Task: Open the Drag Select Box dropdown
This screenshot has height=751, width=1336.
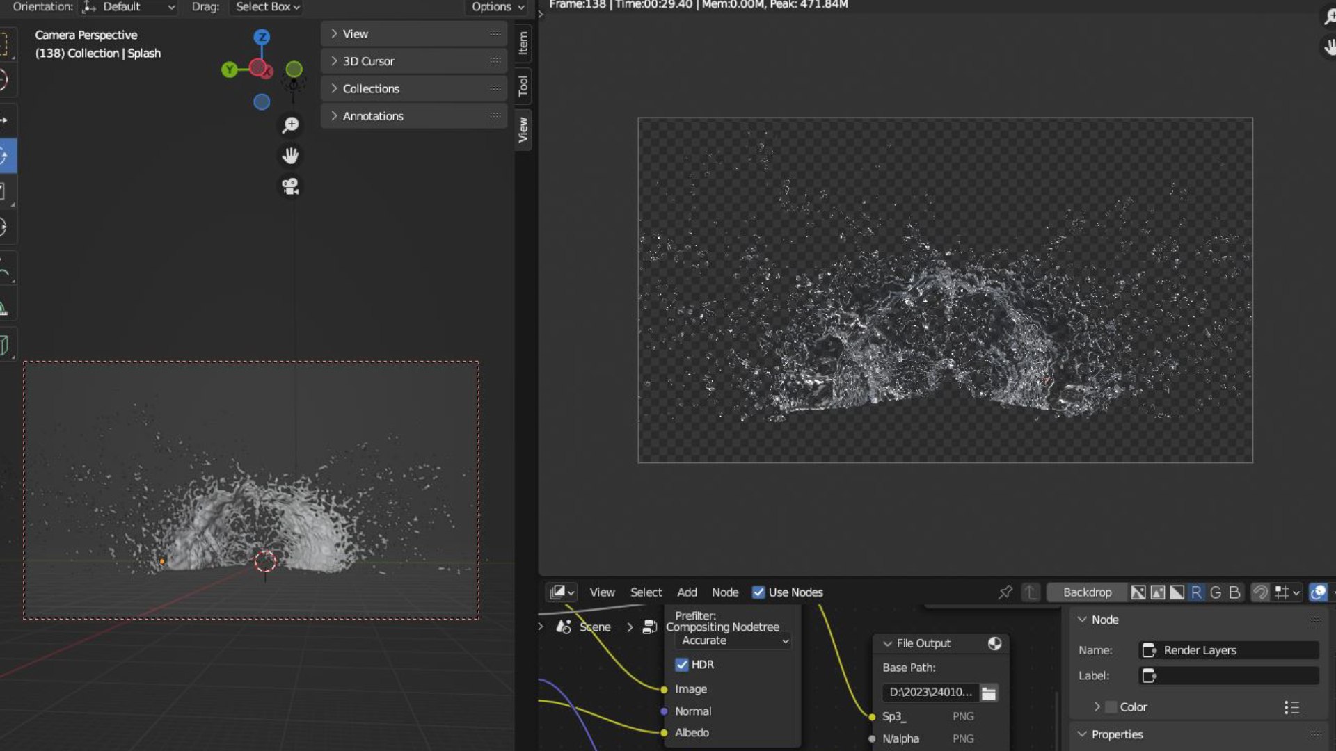Action: click(265, 7)
